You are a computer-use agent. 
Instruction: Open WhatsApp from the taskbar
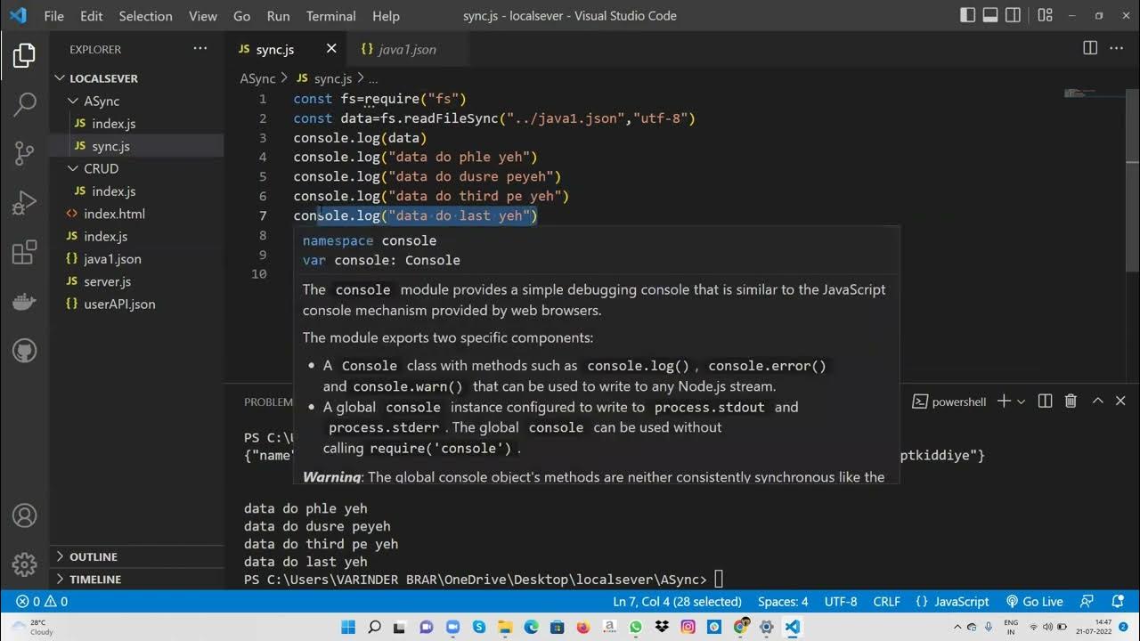(635, 627)
